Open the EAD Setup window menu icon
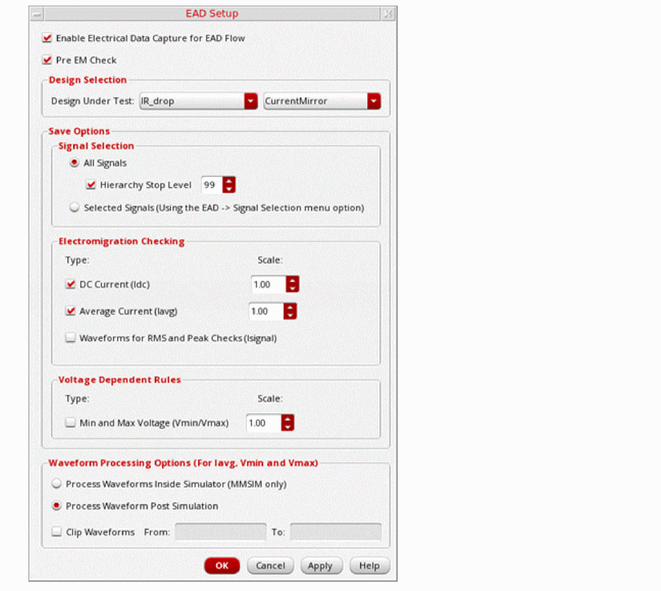The image size is (661, 591). tap(37, 14)
